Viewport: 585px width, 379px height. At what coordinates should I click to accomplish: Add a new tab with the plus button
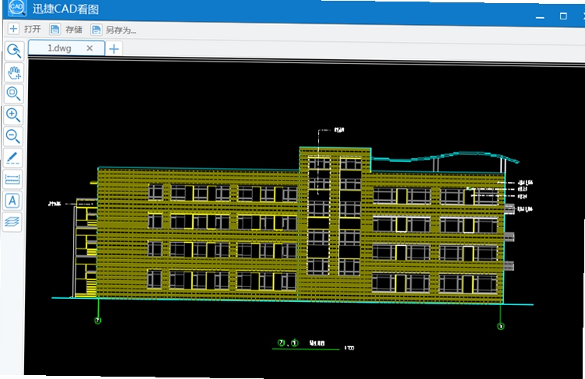pyautogui.click(x=114, y=49)
